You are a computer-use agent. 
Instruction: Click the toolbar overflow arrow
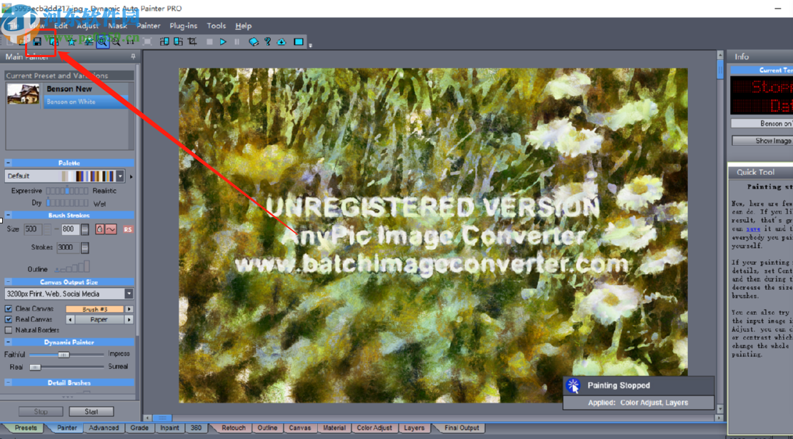[x=311, y=46]
